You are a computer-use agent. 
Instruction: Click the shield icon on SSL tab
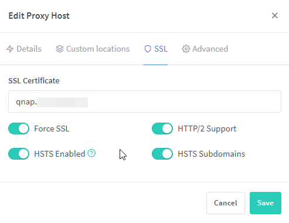(148, 49)
